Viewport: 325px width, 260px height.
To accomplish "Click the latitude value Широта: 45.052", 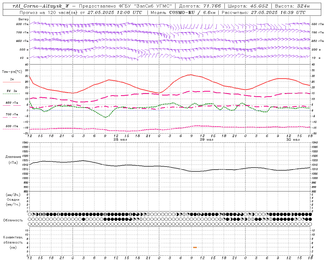I will pos(248,6).
